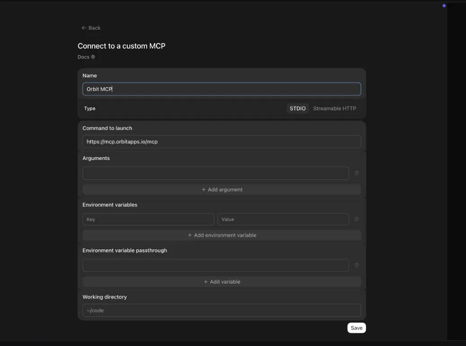Click the Name field containing Orbit MCP
The width and height of the screenshot is (466, 346).
[221, 89]
